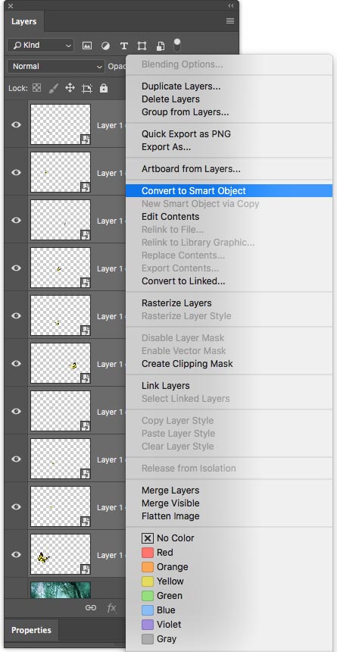The image size is (337, 652).
Task: Open the Layers panel menu icon
Action: click(230, 20)
